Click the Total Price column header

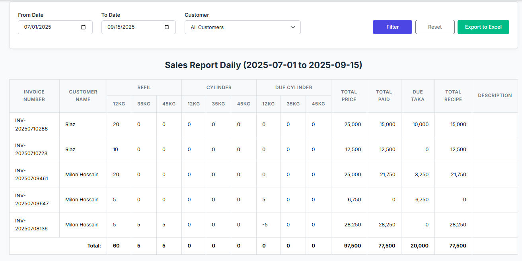[349, 95]
